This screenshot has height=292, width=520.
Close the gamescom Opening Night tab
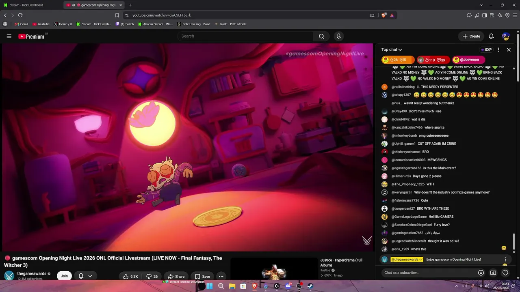(120, 5)
